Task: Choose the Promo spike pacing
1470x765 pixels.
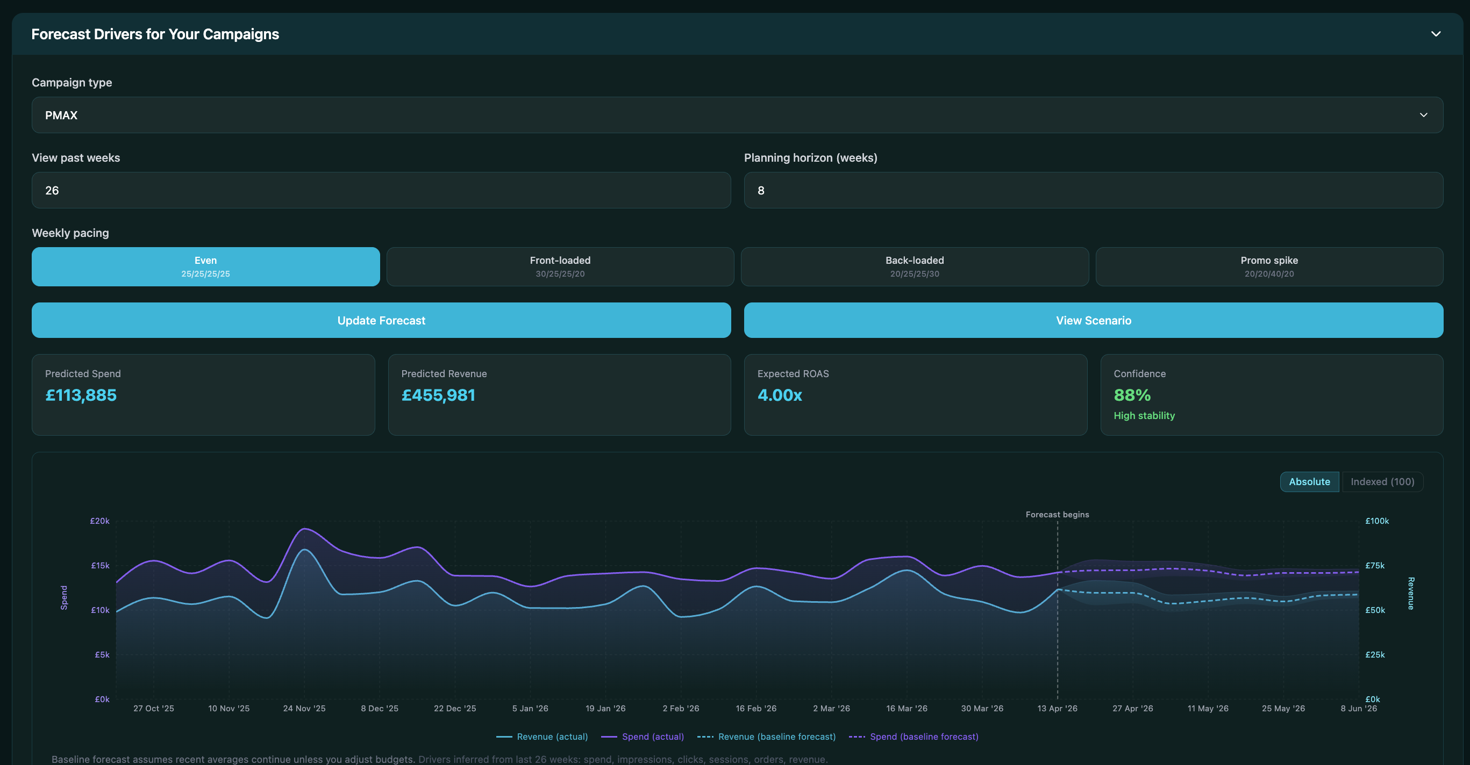Action: point(1268,266)
